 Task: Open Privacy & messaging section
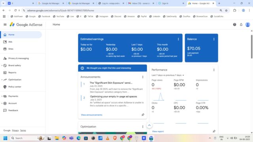tap(21, 58)
